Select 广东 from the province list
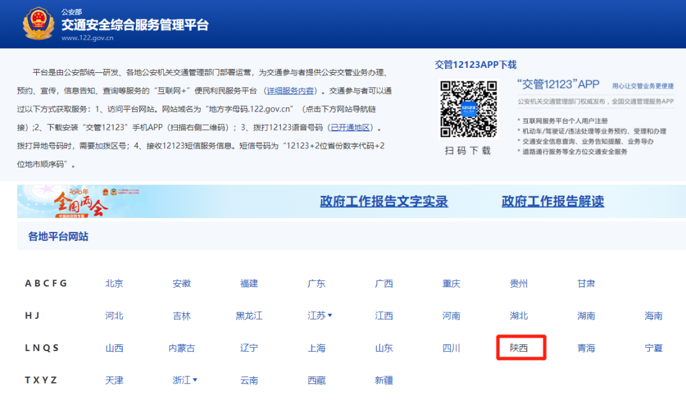 (x=316, y=283)
